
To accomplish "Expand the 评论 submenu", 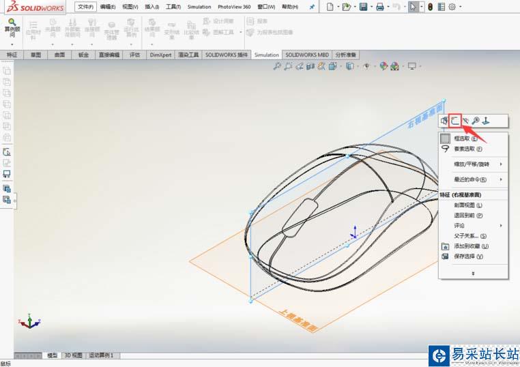I will 474,226.
